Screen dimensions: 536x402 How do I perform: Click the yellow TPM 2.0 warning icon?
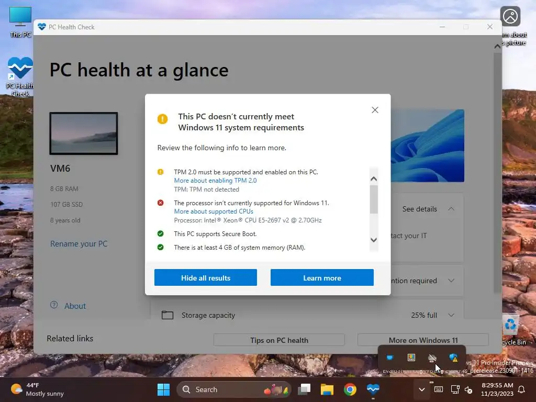tap(160, 172)
